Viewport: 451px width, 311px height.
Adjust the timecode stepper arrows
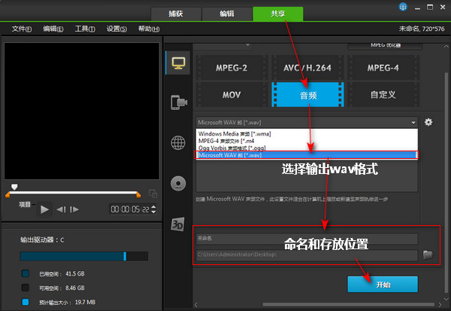point(153,209)
